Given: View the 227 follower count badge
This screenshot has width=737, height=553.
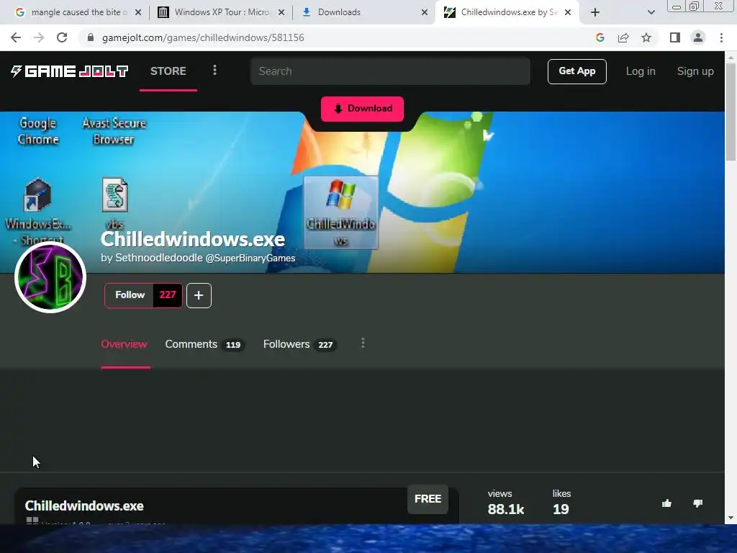Looking at the screenshot, I should [x=168, y=295].
